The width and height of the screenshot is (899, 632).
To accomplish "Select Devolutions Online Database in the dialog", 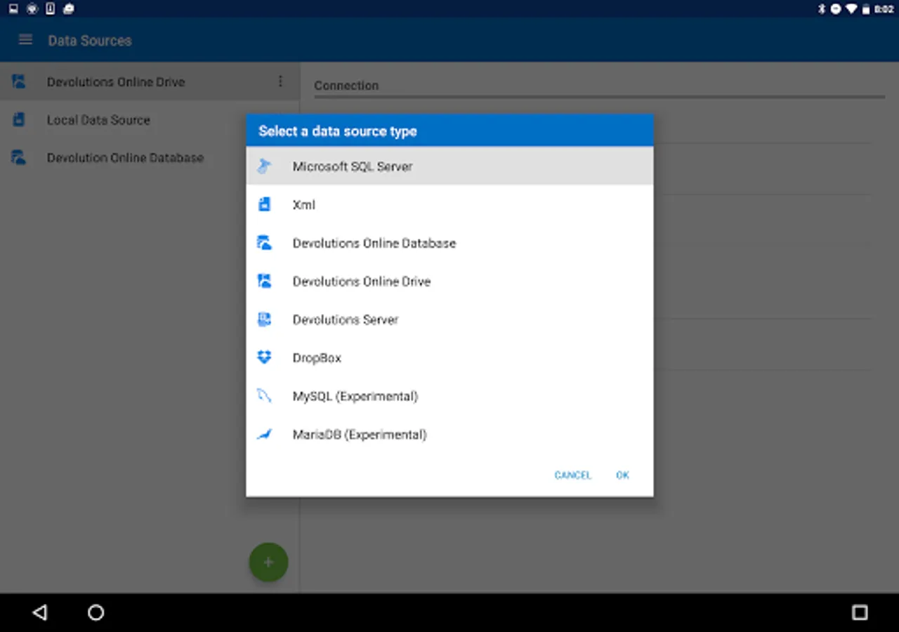I will click(449, 243).
